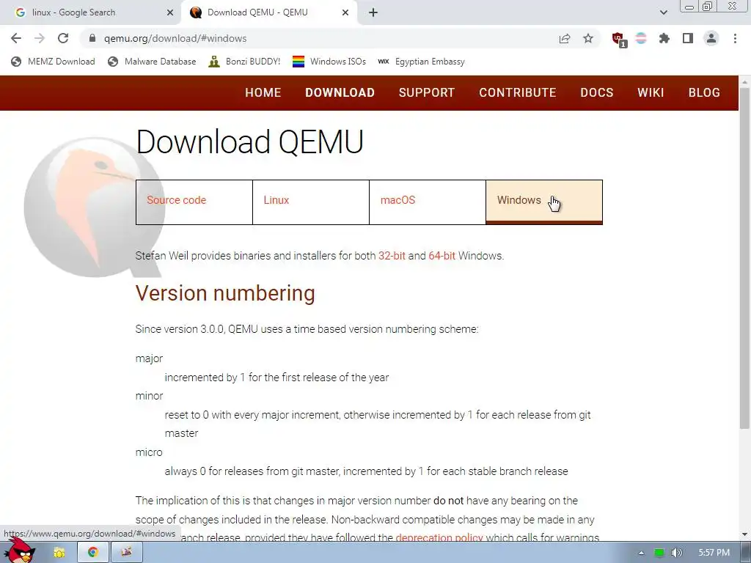Open a new tab with plus
Screen dimensions: 751x563
[373, 12]
